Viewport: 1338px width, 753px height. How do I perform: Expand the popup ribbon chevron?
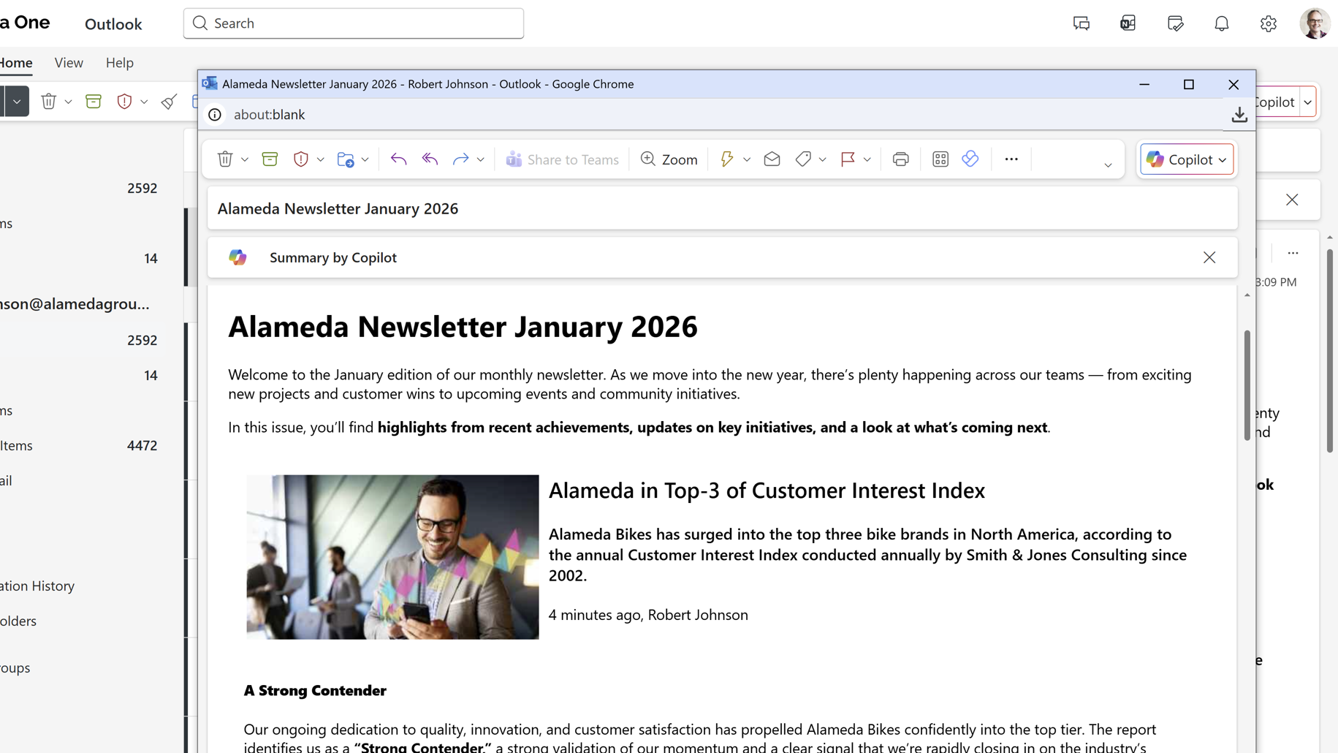click(x=1108, y=165)
